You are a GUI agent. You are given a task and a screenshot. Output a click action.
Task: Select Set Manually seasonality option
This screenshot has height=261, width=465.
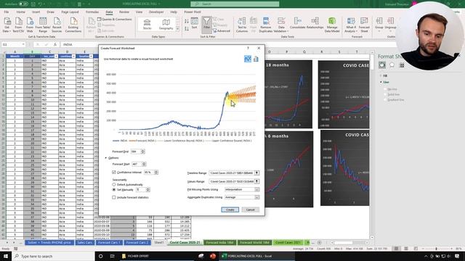[114, 190]
